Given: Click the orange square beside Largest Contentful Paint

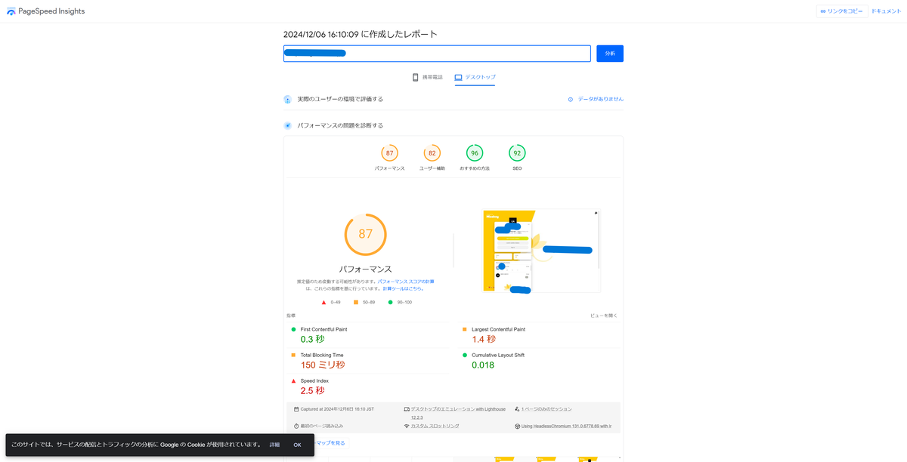Looking at the screenshot, I should coord(465,329).
